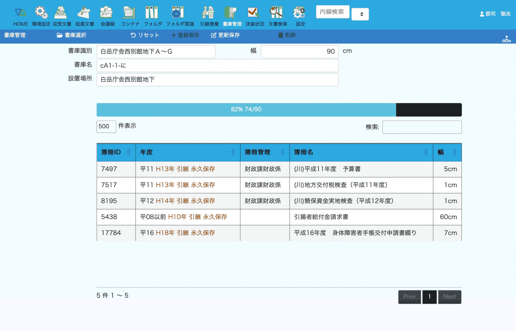This screenshot has height=331, width=516.
Task: Open the 起案文書 icon
Action: pyautogui.click(x=84, y=13)
